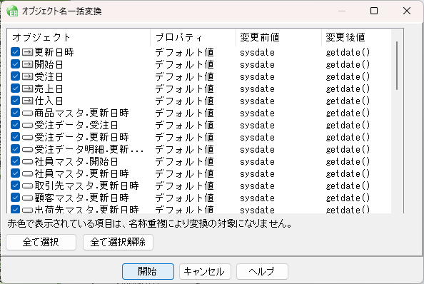The height and width of the screenshot is (284, 424).
Task: Close the オブジェクト名一括変換 dialog
Action: [407, 11]
